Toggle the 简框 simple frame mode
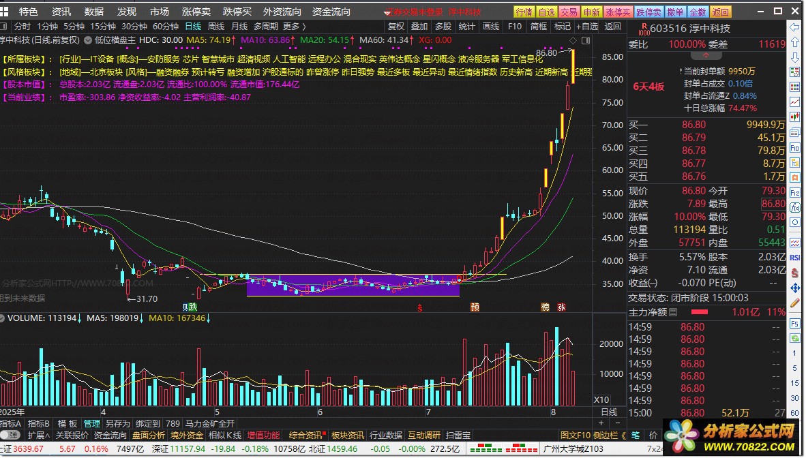 [x=539, y=26]
